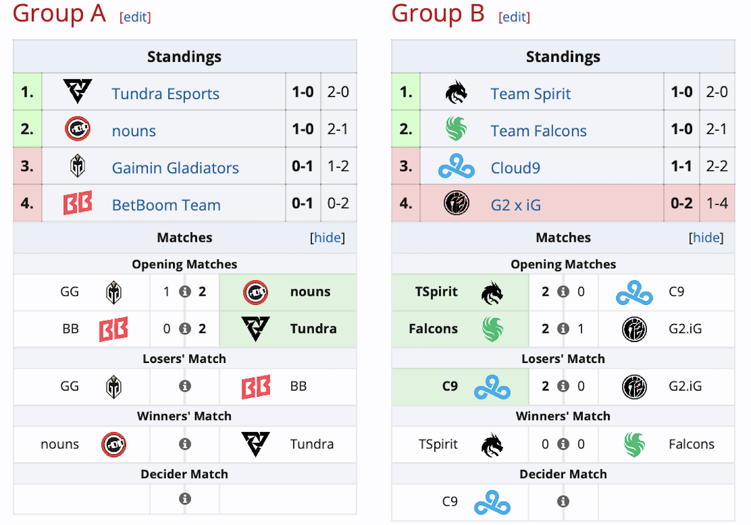Open match info for TSpirit vs Falcons
751x525 pixels.
(563, 445)
